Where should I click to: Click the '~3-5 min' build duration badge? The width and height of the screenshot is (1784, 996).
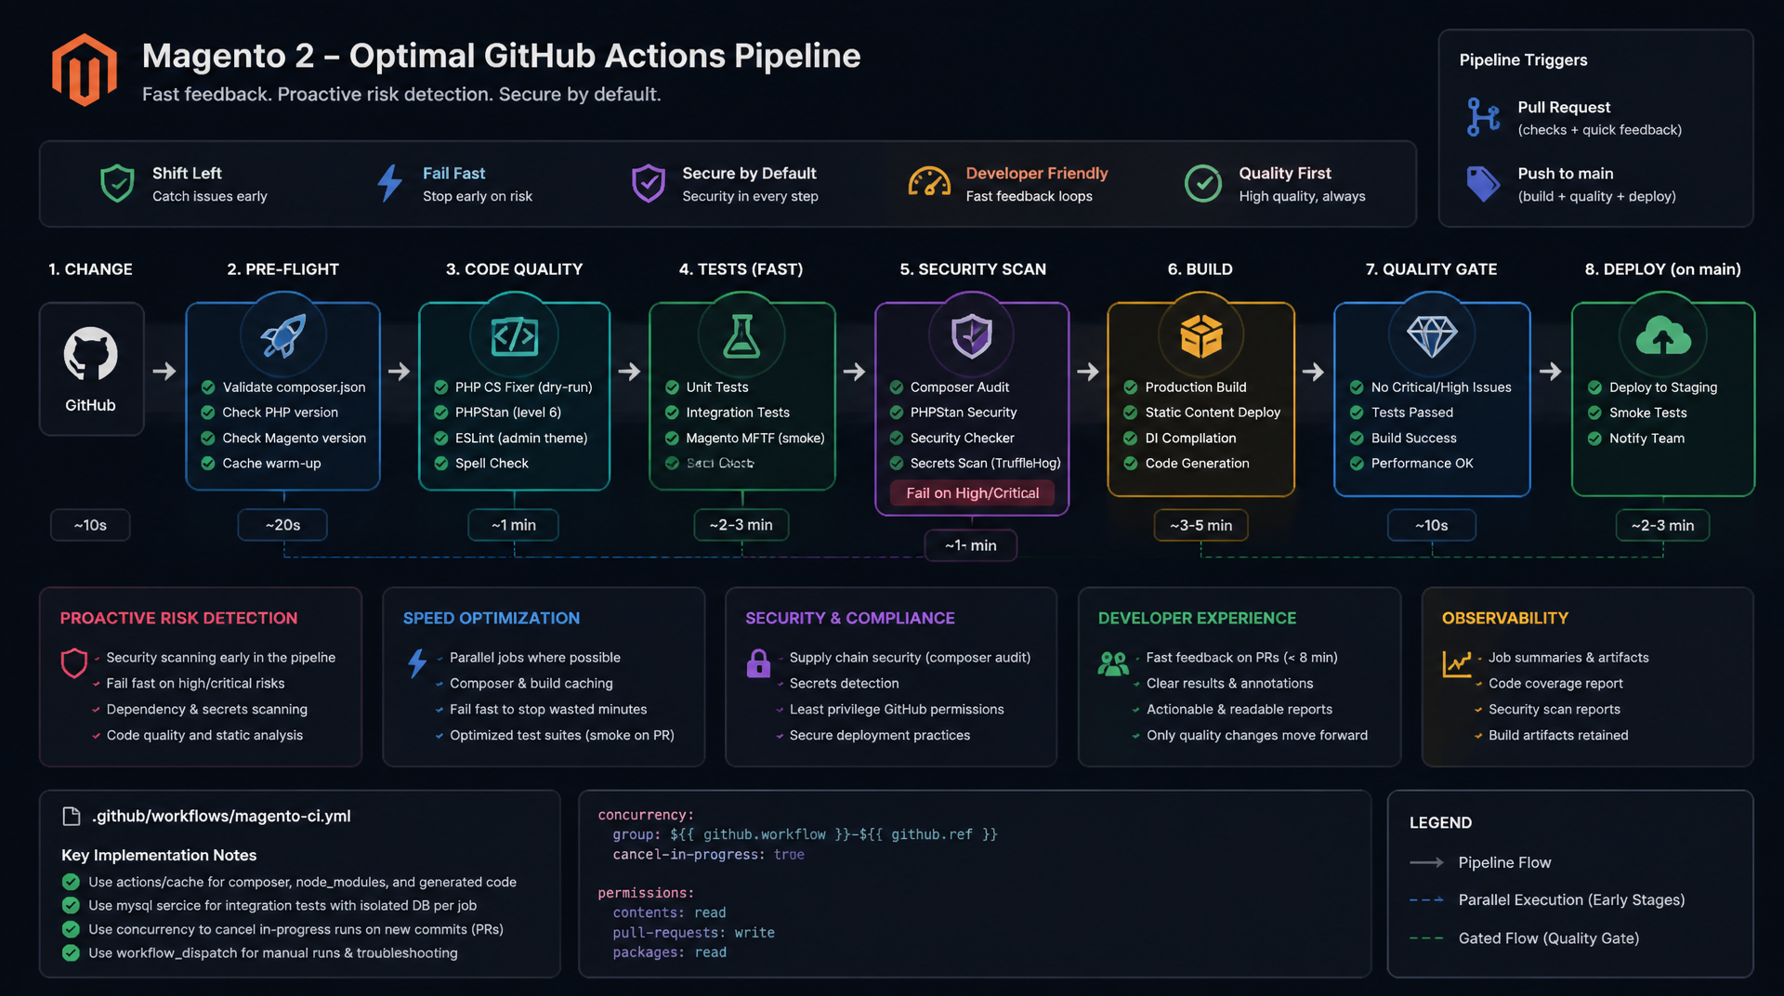(x=1200, y=525)
